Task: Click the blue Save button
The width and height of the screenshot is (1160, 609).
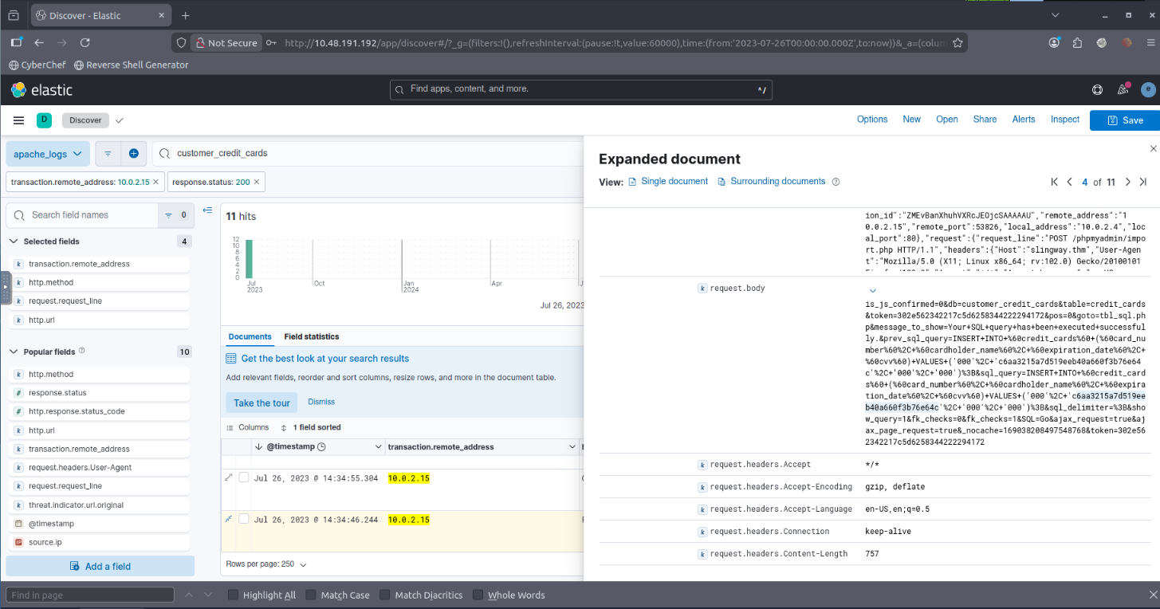Action: click(1125, 120)
